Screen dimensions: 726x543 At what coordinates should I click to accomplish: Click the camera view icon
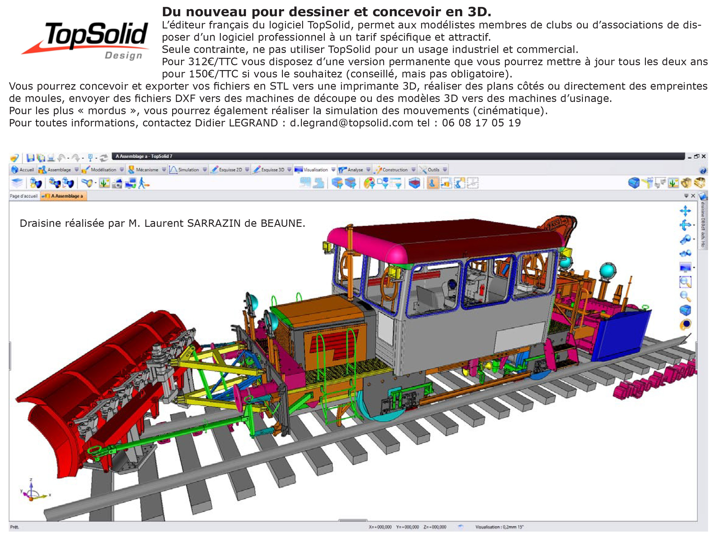point(117,183)
